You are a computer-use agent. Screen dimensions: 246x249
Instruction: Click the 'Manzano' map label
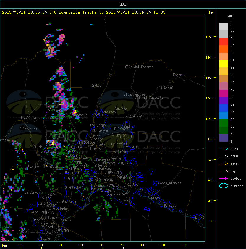(25, 231)
